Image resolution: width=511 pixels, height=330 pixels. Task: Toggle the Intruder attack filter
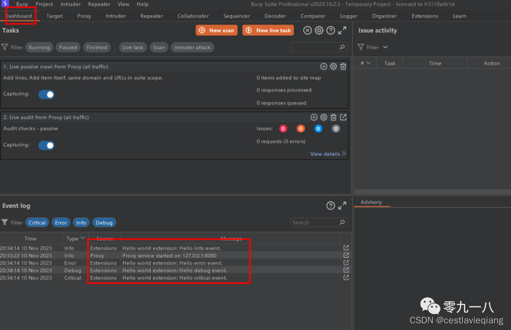[x=192, y=47]
